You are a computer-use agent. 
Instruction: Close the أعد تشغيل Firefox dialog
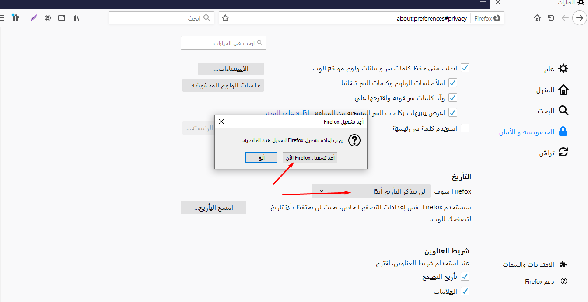(x=221, y=121)
